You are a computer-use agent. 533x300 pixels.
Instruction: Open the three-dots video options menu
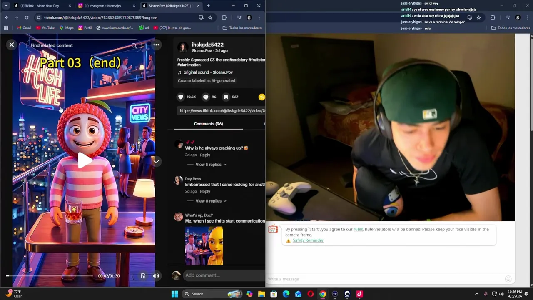pyautogui.click(x=156, y=45)
